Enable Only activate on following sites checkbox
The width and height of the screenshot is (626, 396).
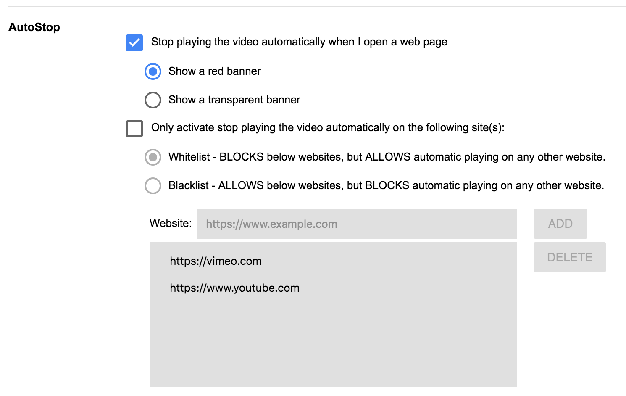134,129
